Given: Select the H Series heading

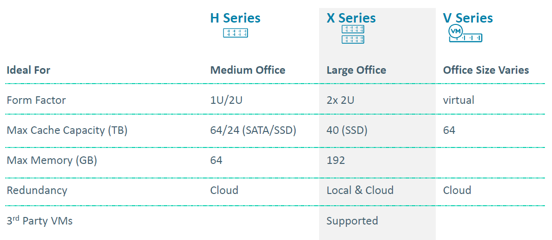Looking at the screenshot, I should (235, 17).
